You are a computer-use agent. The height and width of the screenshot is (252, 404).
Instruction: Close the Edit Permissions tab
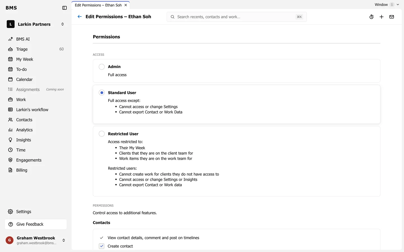point(126,5)
